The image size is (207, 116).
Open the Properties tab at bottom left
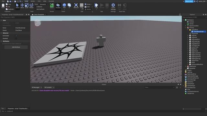(18, 109)
